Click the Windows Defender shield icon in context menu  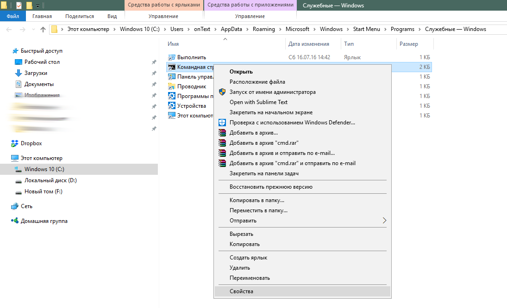pos(222,123)
